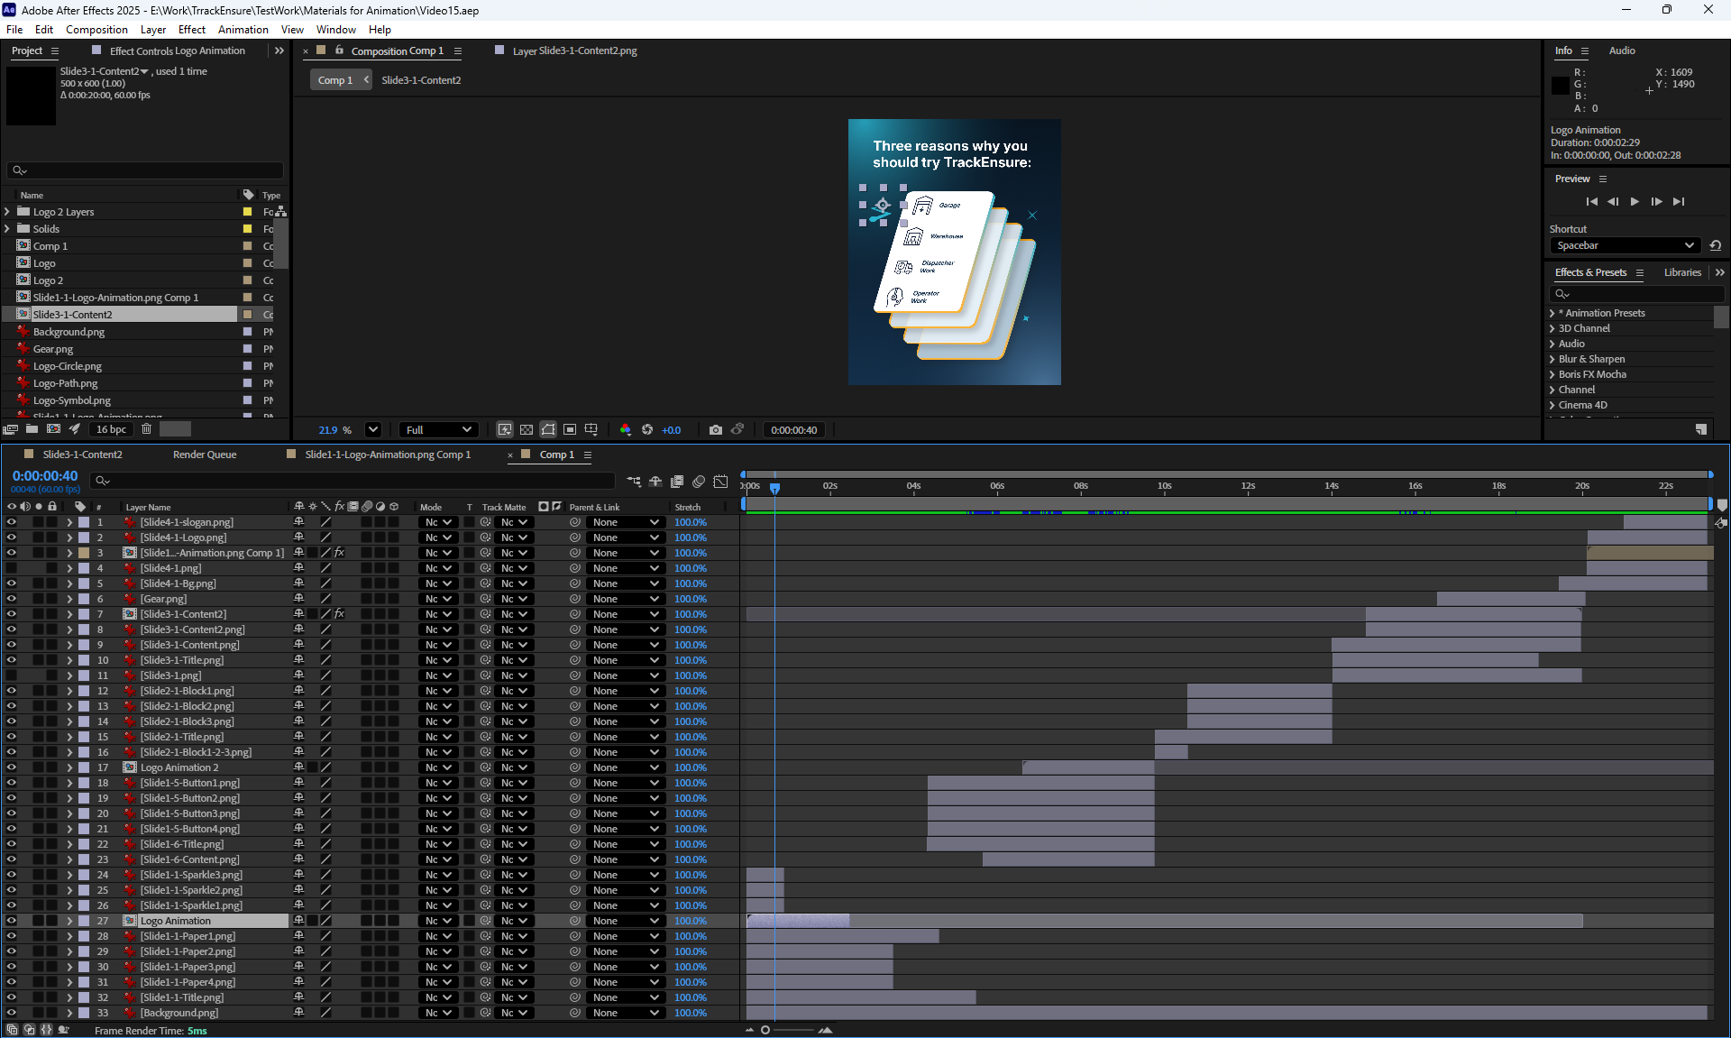Click the preview time 0:00:00:40 in viewer
Viewport: 1731px width, 1038px height.
(794, 430)
